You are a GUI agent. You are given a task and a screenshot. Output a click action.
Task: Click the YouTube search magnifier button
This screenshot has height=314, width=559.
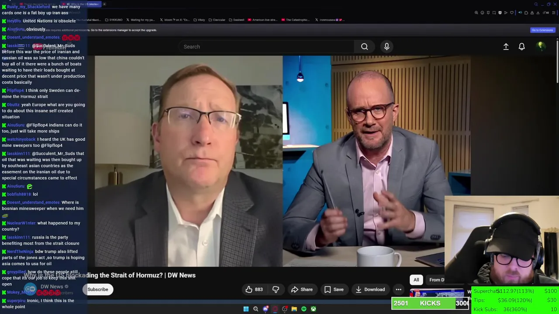[x=364, y=47]
